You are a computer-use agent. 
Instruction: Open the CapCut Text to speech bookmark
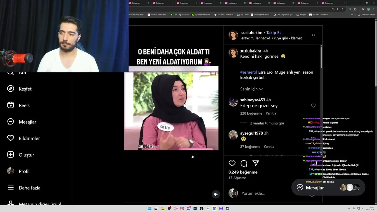pyautogui.click(x=283, y=14)
